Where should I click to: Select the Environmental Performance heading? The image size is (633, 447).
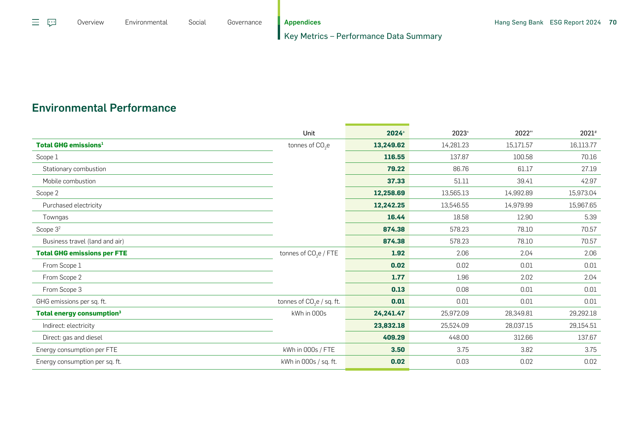104,108
